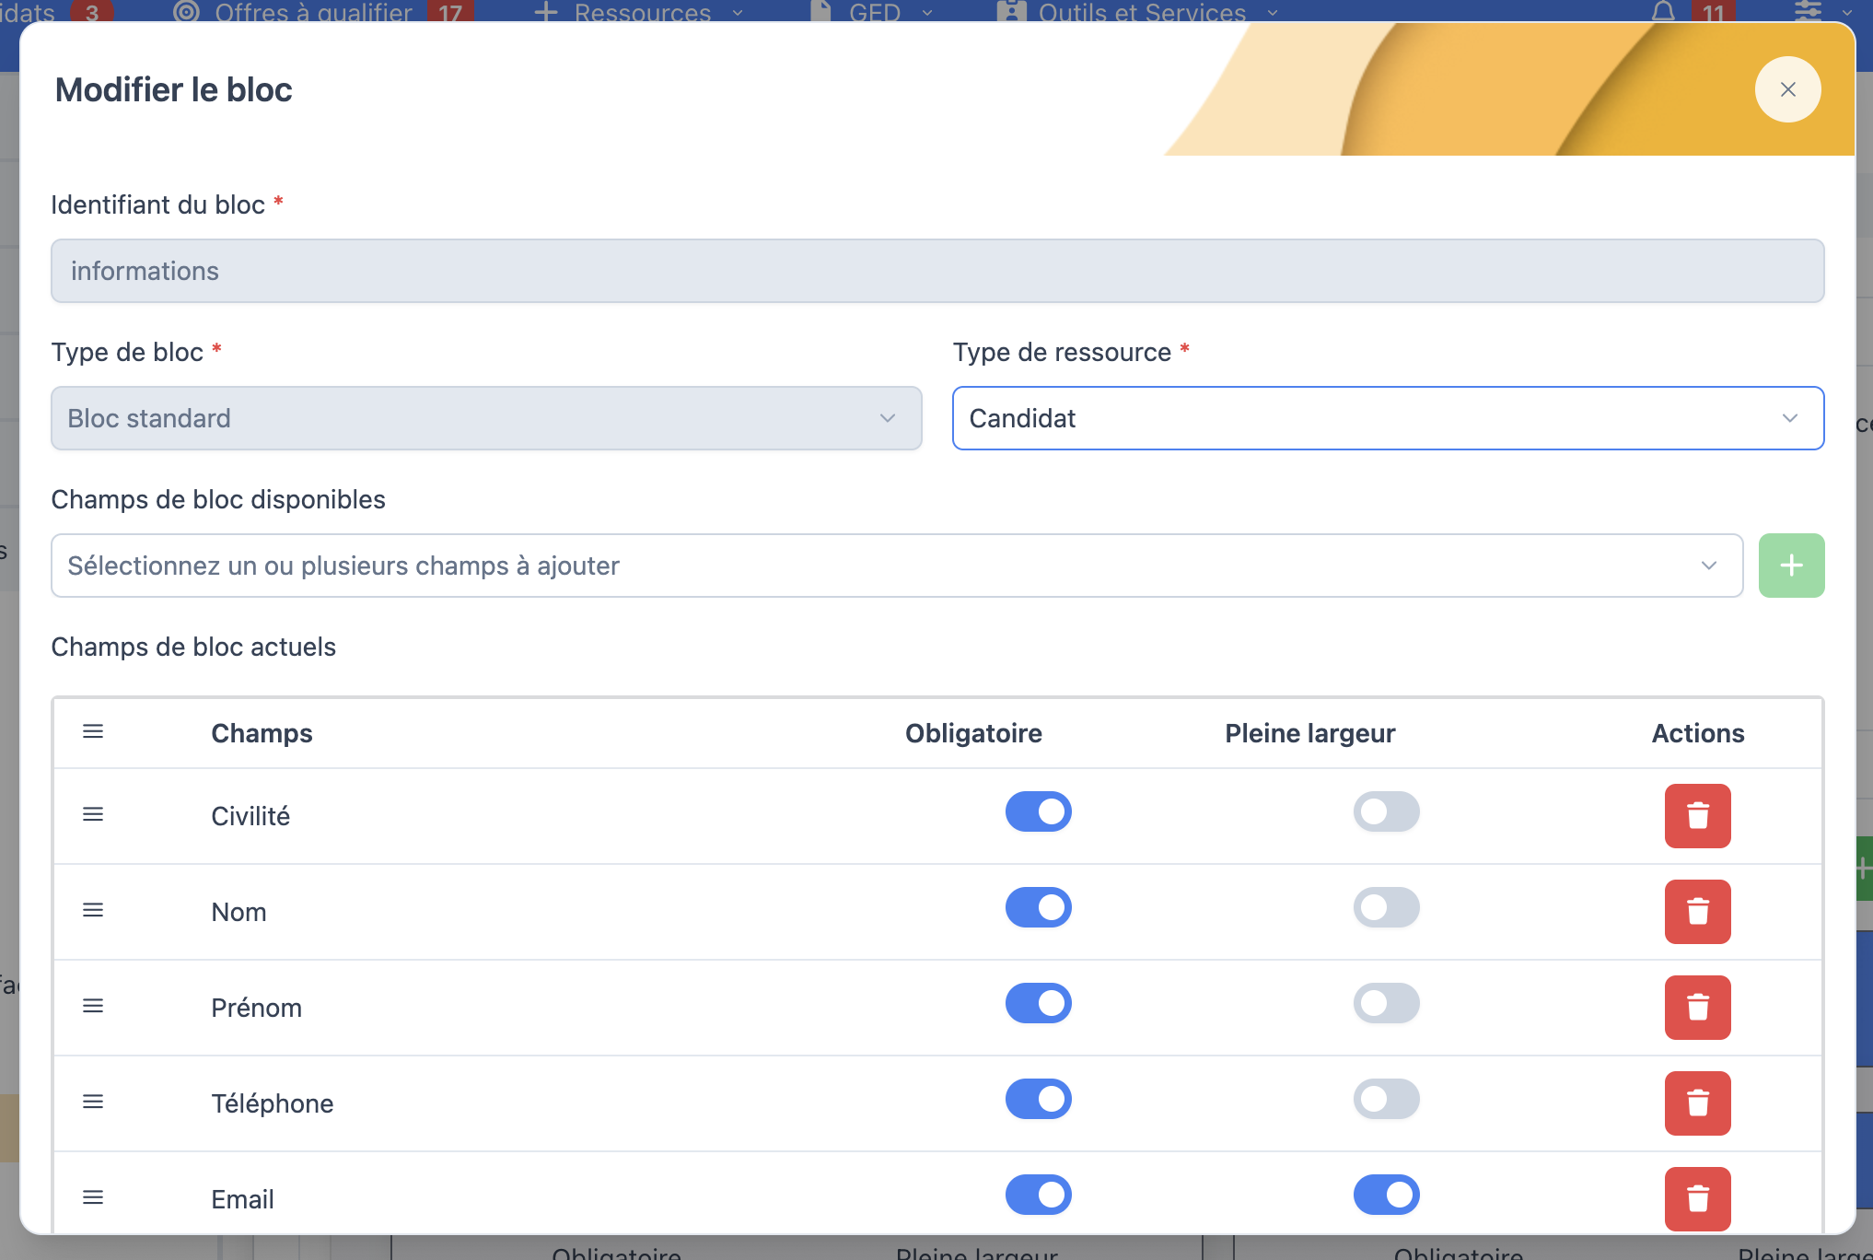
Task: Click the Email field name
Action: pos(242,1199)
